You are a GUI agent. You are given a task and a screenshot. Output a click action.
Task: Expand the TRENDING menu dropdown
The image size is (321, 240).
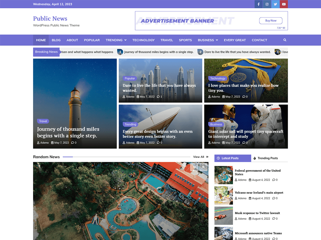coord(125,40)
